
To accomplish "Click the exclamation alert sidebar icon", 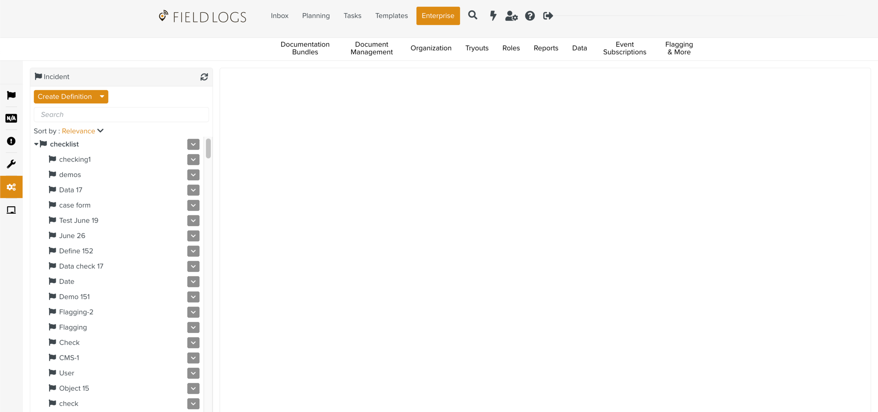I will point(11,141).
